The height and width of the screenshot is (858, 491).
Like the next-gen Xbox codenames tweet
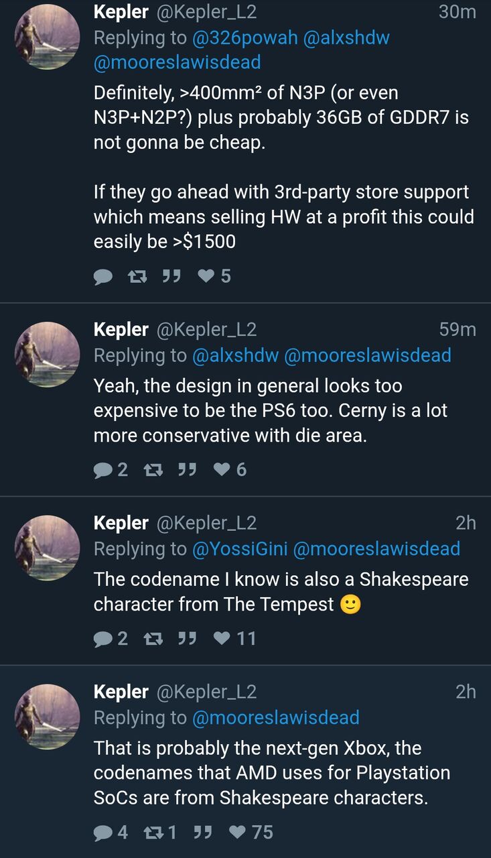(238, 833)
